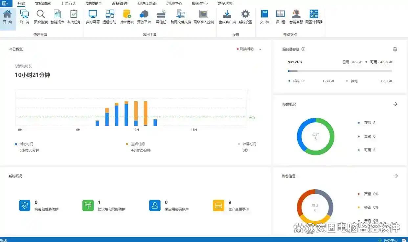
Task: Open 智能客服 support icon
Action: pos(296,16)
